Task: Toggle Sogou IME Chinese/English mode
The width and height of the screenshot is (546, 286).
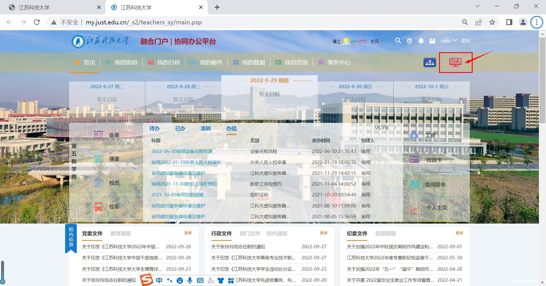Action: 159,280
